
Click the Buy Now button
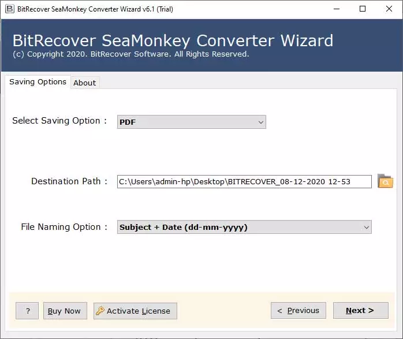(x=65, y=311)
